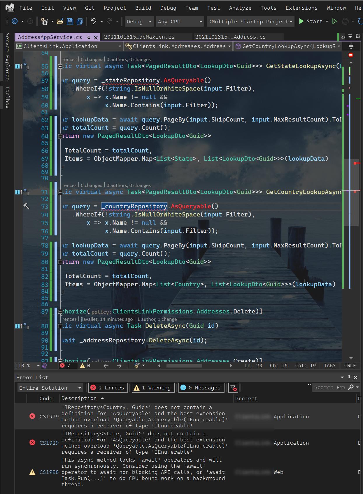Screen dimensions: 363x494
Task: Click the Open File folder icon
Action: click(60, 21)
